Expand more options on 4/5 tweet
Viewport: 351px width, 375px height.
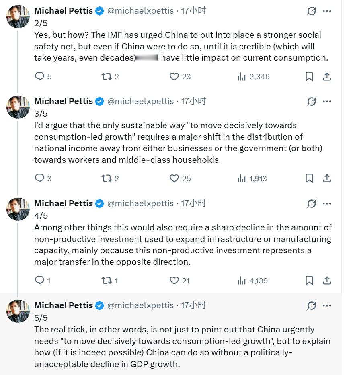tap(327, 204)
